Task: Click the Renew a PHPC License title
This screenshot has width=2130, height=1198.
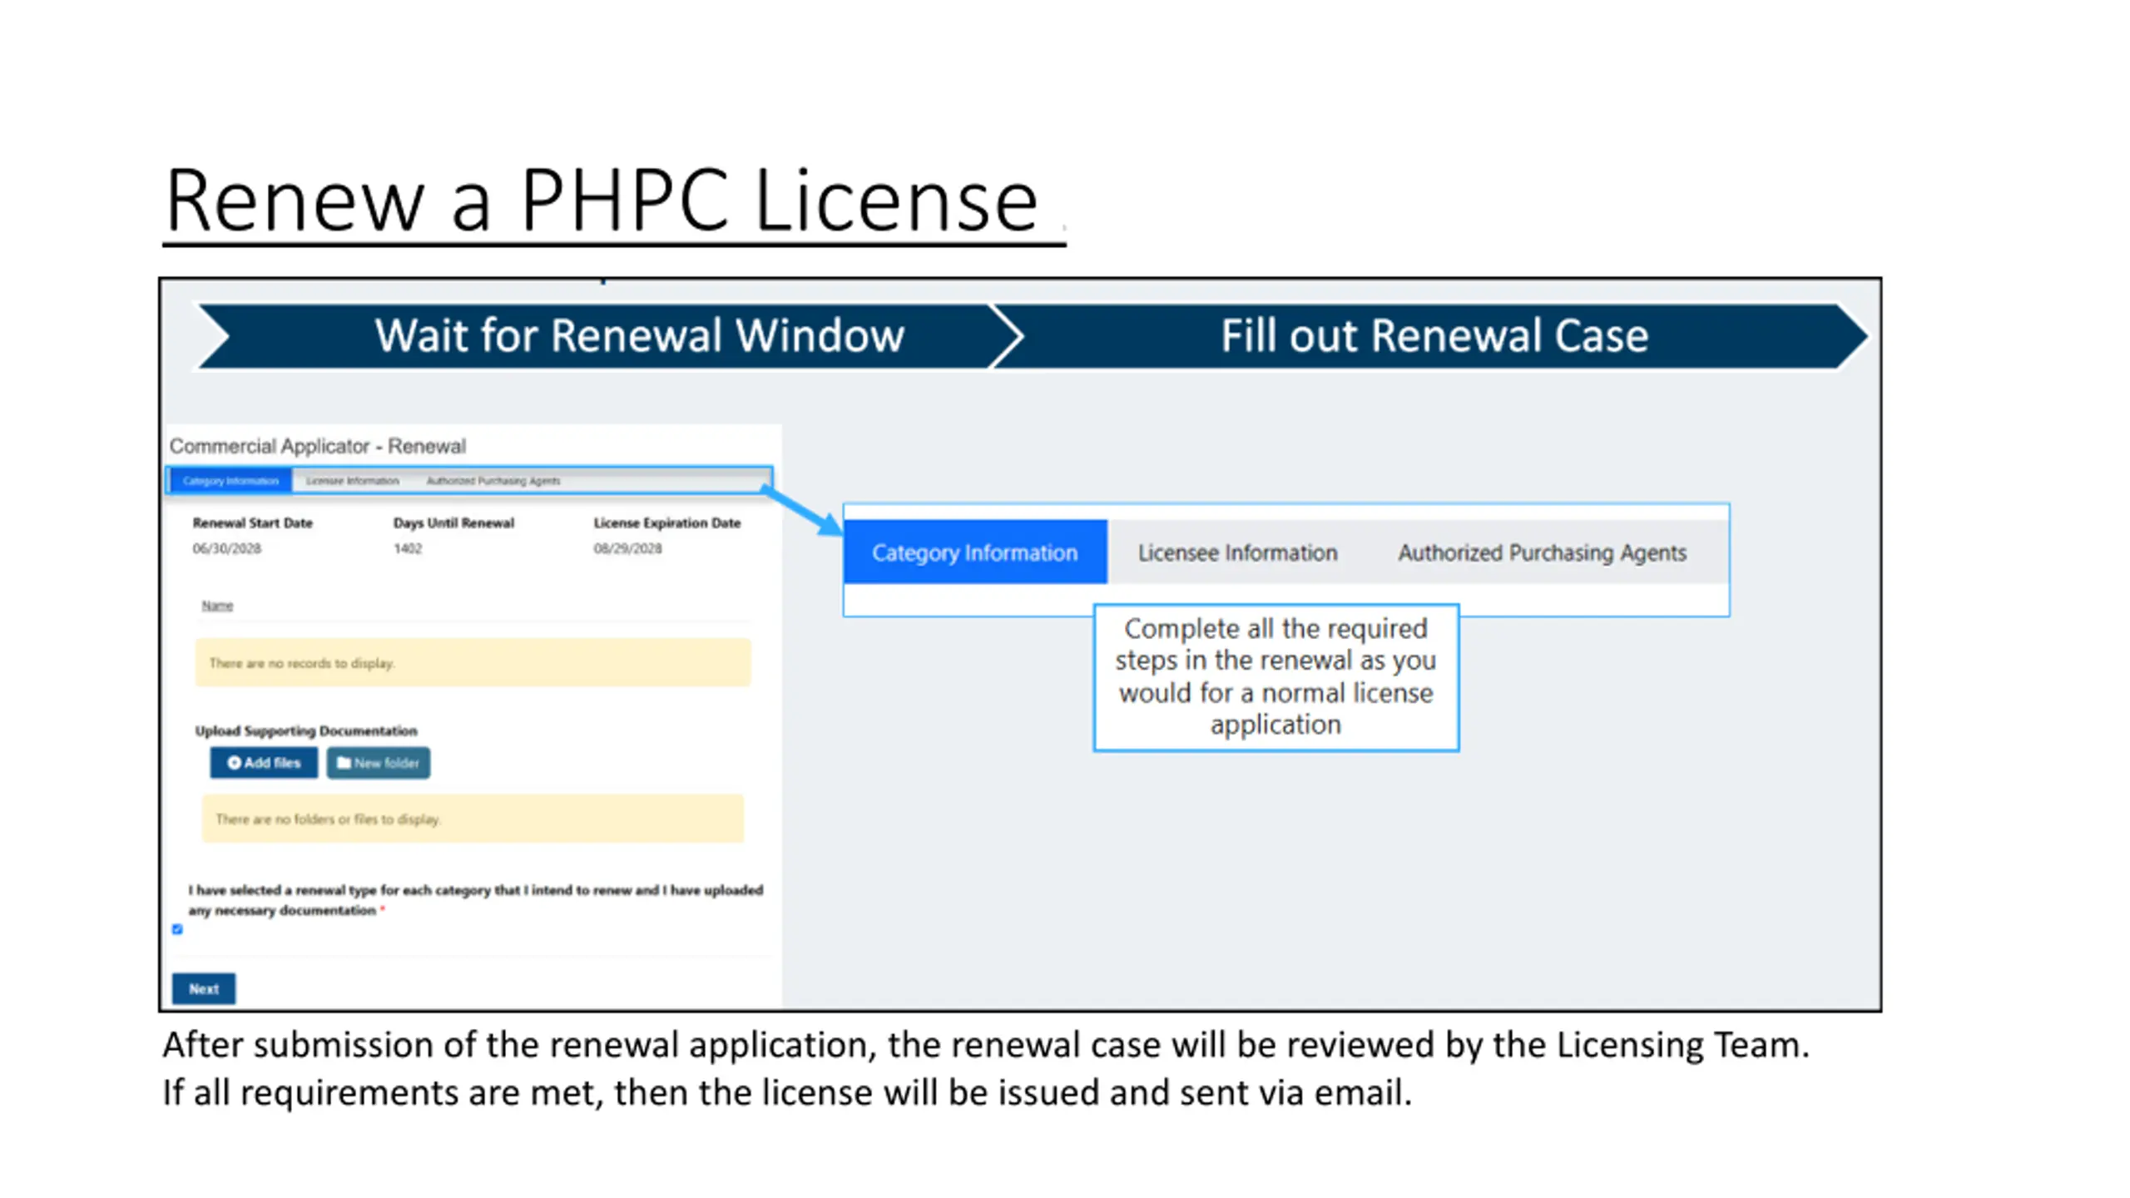Action: [x=602, y=200]
